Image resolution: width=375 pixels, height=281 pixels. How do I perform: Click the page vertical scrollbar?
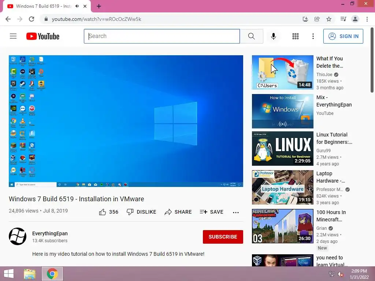372,60
